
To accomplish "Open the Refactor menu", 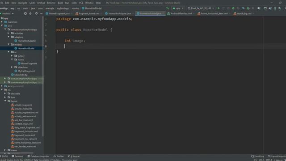I will tap(51, 3).
